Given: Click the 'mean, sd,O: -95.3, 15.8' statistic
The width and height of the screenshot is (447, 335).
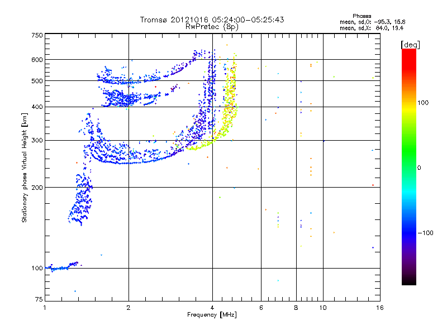Looking at the screenshot, I should 372,22.
